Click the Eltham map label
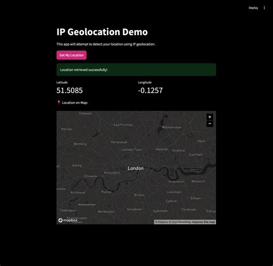The image size is (273, 266). [195, 198]
